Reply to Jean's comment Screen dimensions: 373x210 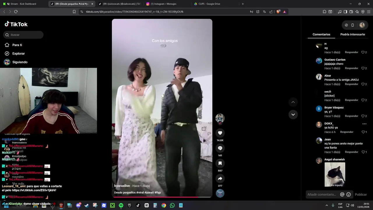(x=351, y=152)
